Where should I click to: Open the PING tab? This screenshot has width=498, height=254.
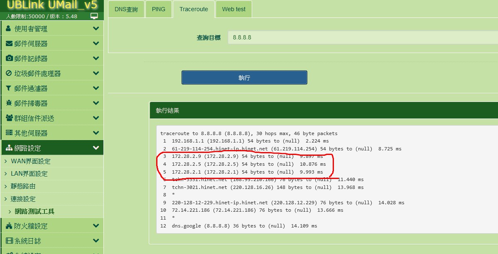[x=158, y=9]
